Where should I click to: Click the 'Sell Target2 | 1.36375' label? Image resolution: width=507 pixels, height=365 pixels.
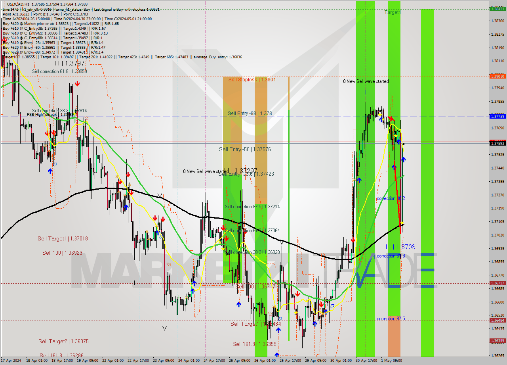(x=63, y=341)
